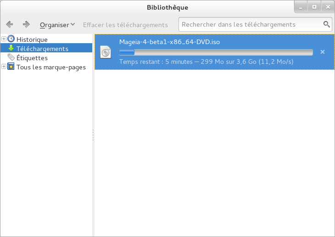This screenshot has height=237, width=335.
Task: Expand the Historique tree node
Action: [x=4, y=39]
